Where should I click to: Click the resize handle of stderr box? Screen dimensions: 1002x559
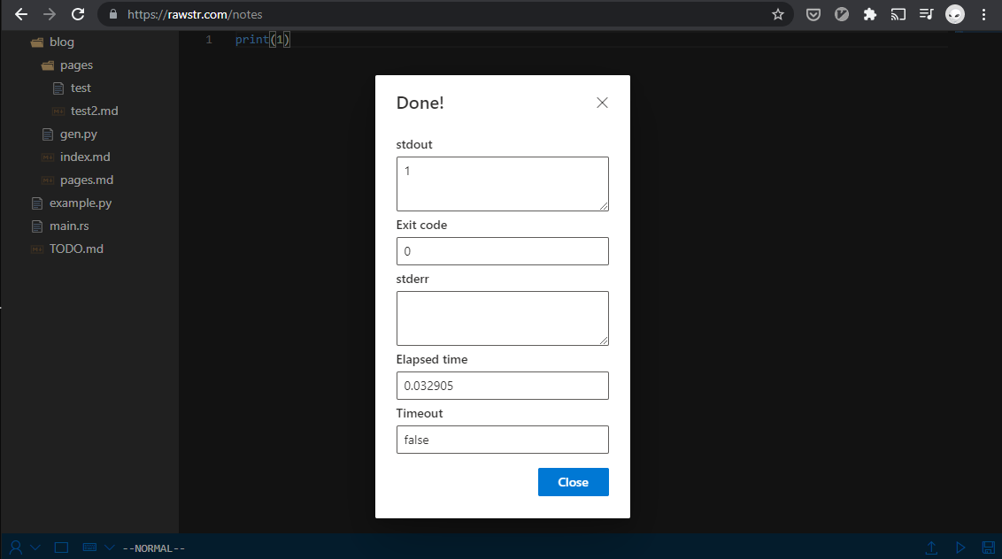(604, 341)
